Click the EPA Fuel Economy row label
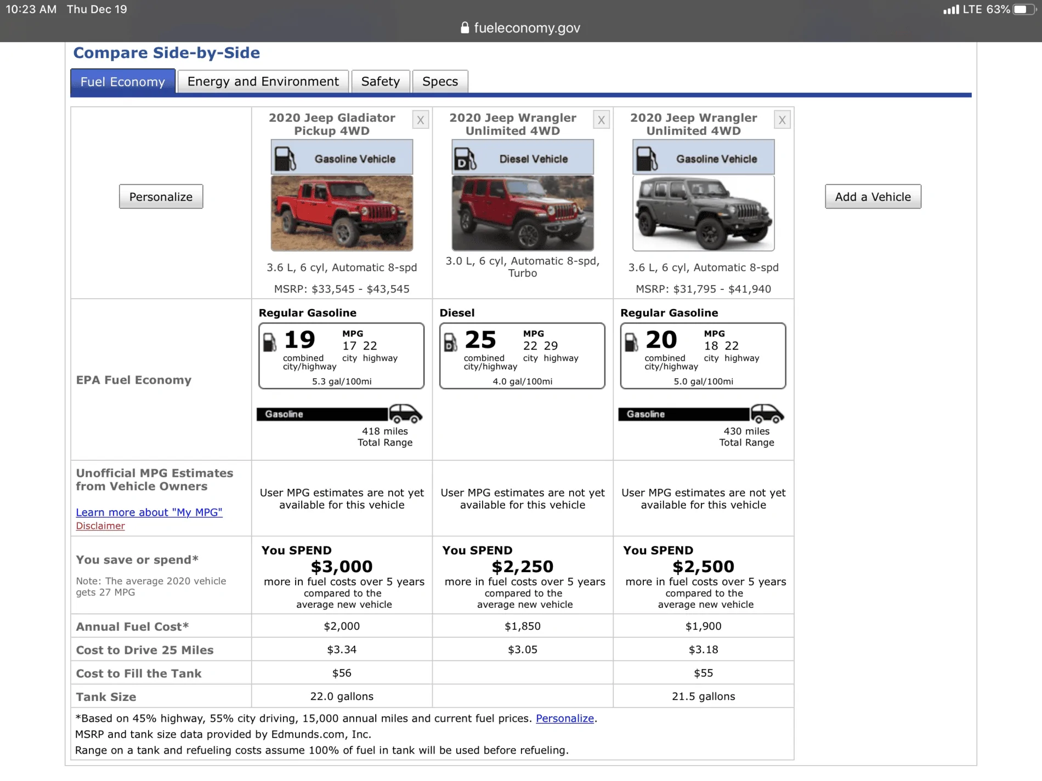The height and width of the screenshot is (781, 1042). click(134, 380)
